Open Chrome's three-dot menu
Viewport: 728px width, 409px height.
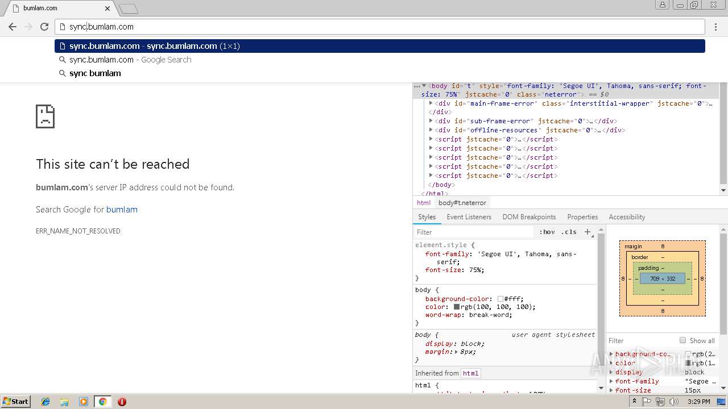(716, 27)
